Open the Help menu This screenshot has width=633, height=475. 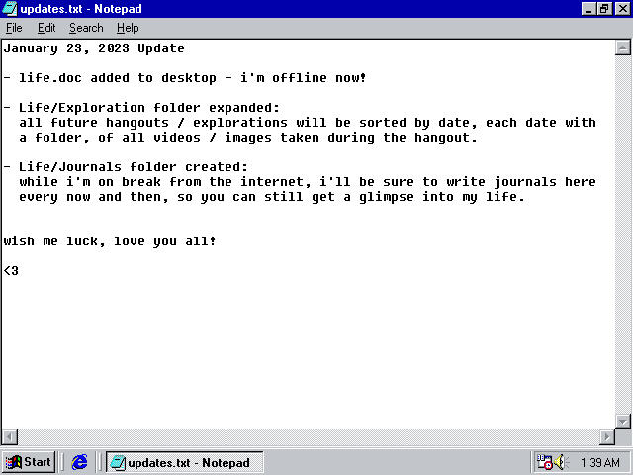click(x=128, y=28)
